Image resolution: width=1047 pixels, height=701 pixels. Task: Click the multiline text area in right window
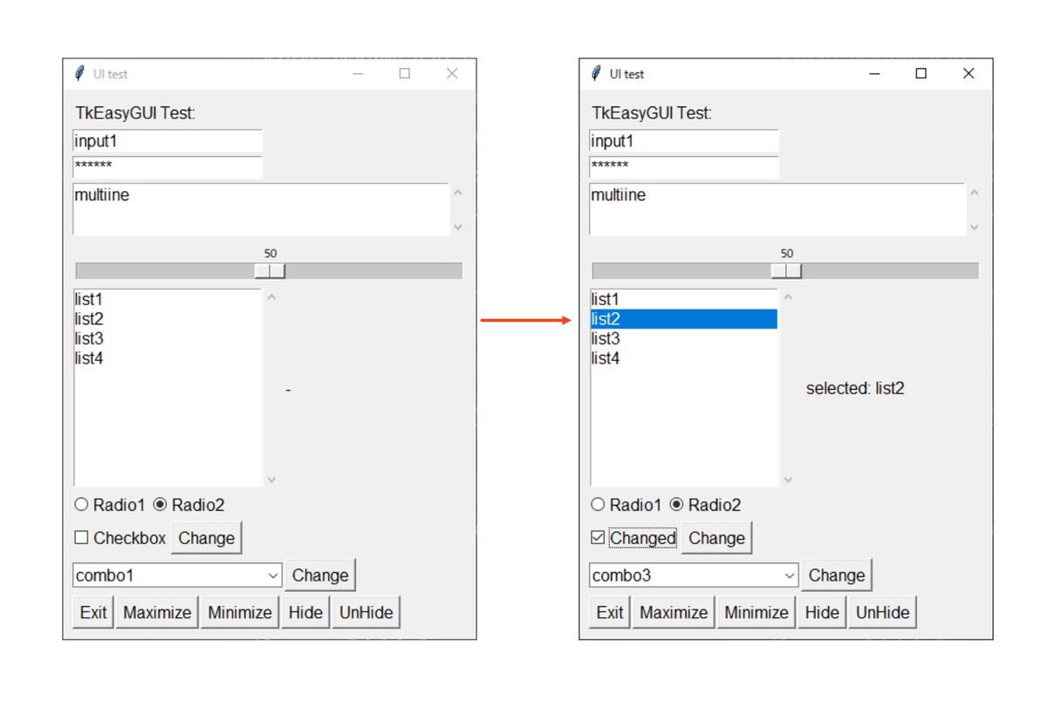[777, 209]
